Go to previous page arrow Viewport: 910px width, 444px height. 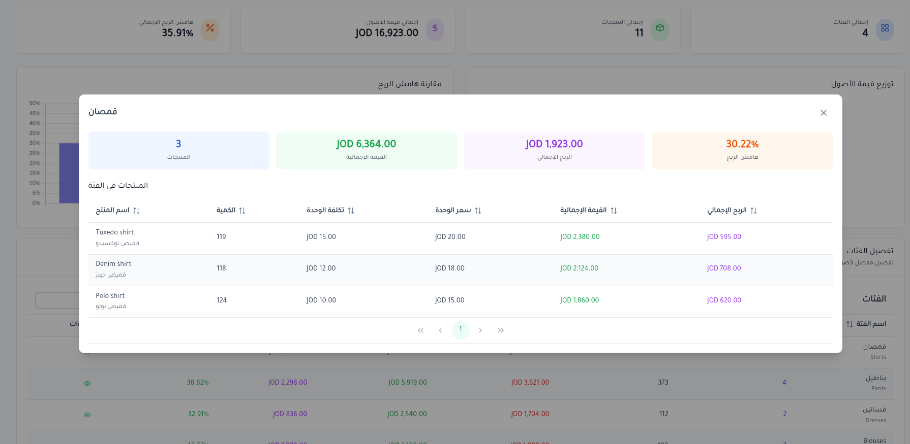[440, 330]
